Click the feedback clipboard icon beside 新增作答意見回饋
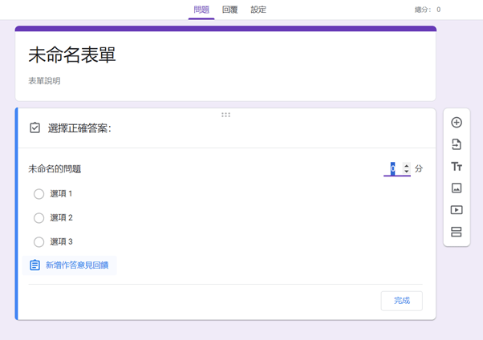The image size is (483, 340). coord(34,265)
